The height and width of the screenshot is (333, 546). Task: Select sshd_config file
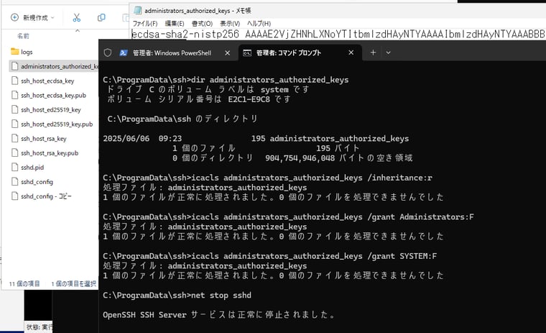(x=37, y=182)
